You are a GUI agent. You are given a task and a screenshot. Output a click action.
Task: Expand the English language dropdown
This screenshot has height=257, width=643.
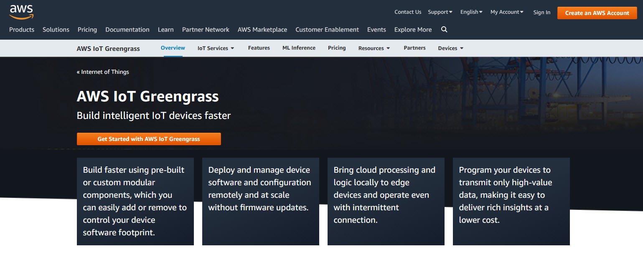[471, 12]
